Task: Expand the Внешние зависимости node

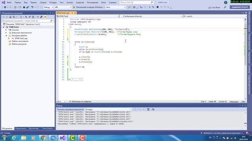Action: point(6,33)
